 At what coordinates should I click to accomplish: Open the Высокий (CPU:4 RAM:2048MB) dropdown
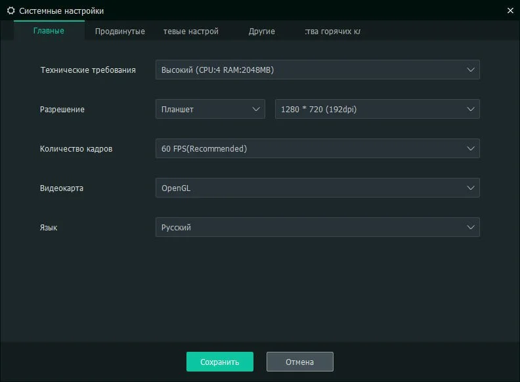(x=317, y=70)
